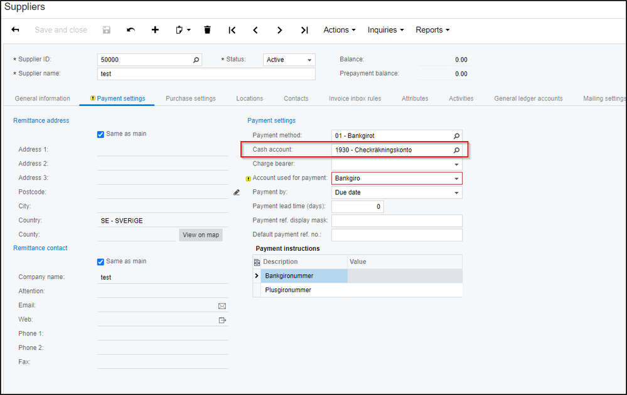The width and height of the screenshot is (627, 395).
Task: Go to first record icon
Action: tap(232, 30)
